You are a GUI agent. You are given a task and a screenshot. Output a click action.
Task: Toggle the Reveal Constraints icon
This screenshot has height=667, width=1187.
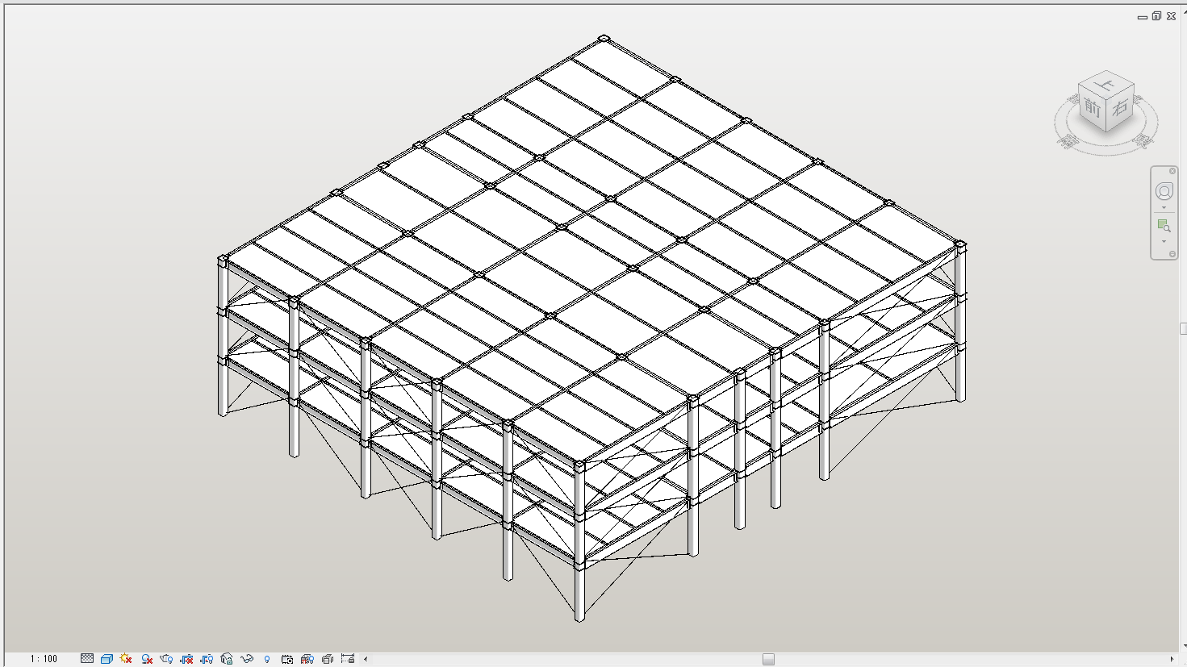(348, 659)
